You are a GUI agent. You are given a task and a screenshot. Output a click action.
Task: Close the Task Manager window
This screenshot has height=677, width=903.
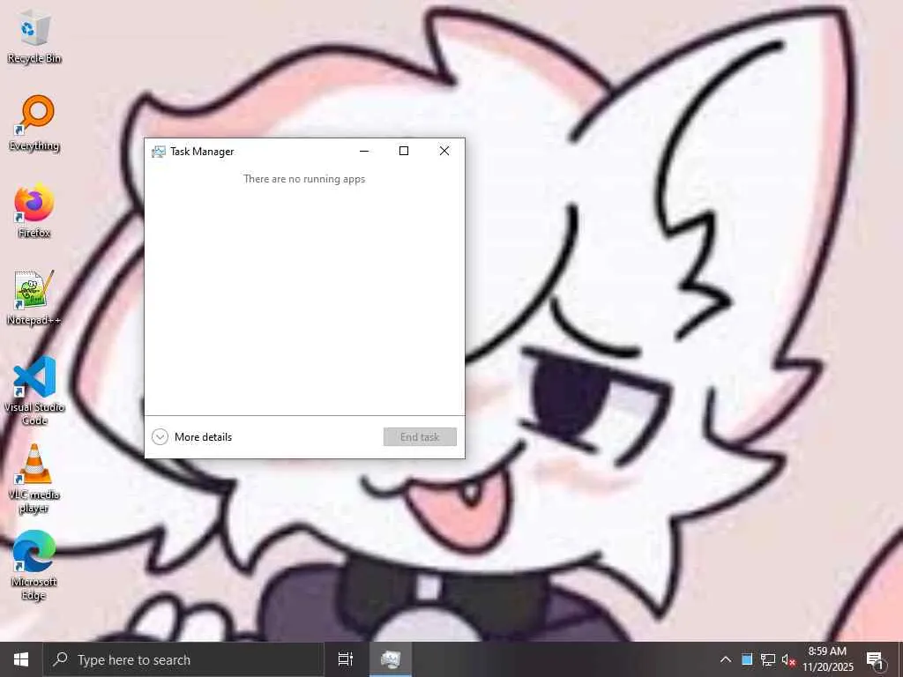click(444, 151)
